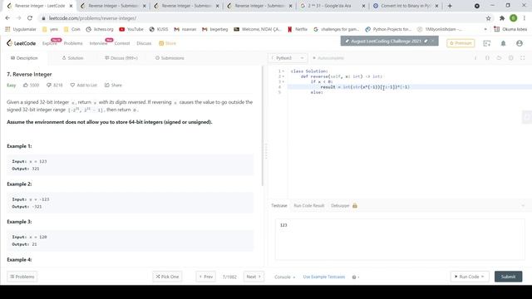
Task: Open Chrome three-dot menu
Action: 525,18
